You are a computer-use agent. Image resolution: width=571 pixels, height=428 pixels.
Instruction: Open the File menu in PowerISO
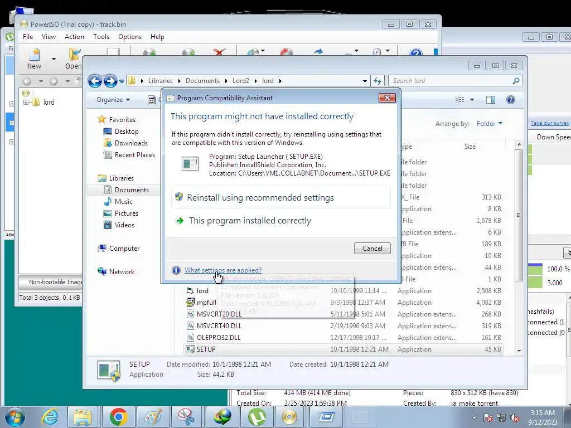[x=28, y=37]
